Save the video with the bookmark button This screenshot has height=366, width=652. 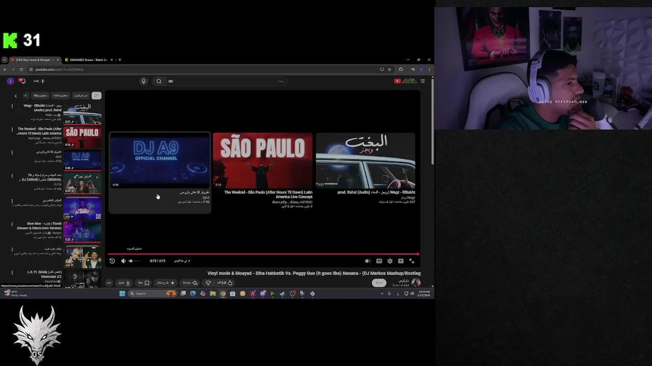144,283
